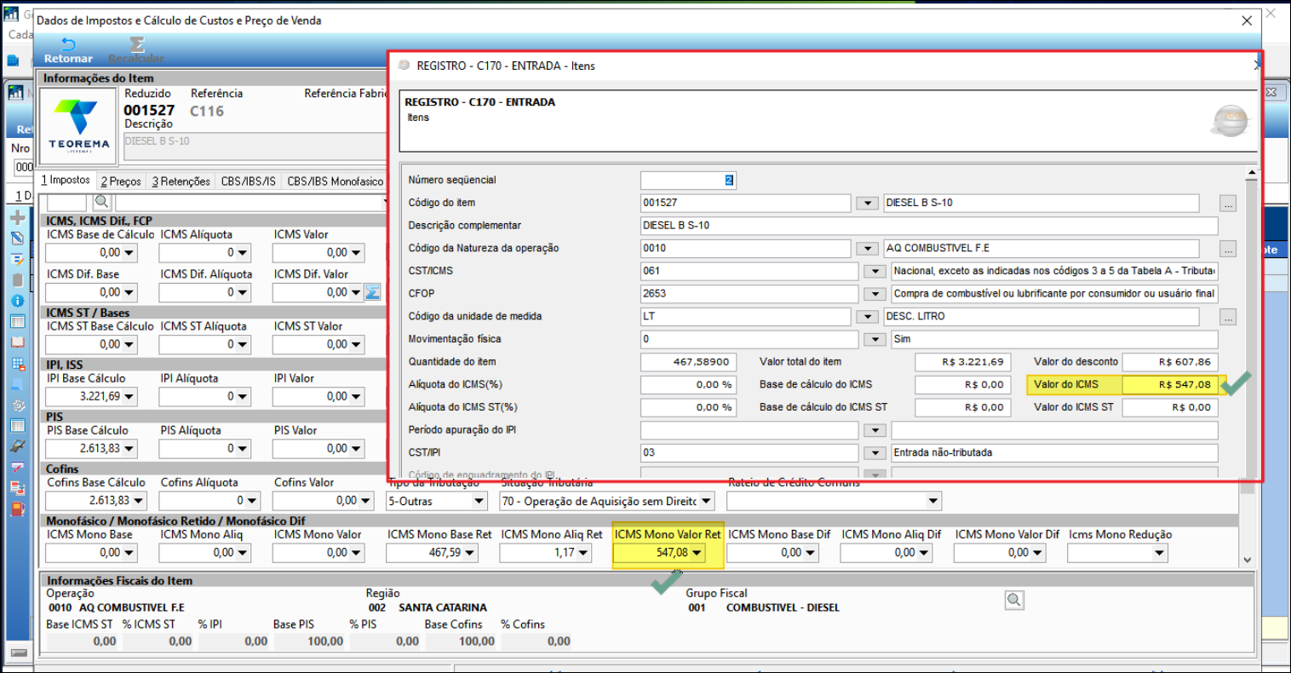Expand the CFOP dropdown arrow
This screenshot has width=1291, height=673.
[875, 294]
